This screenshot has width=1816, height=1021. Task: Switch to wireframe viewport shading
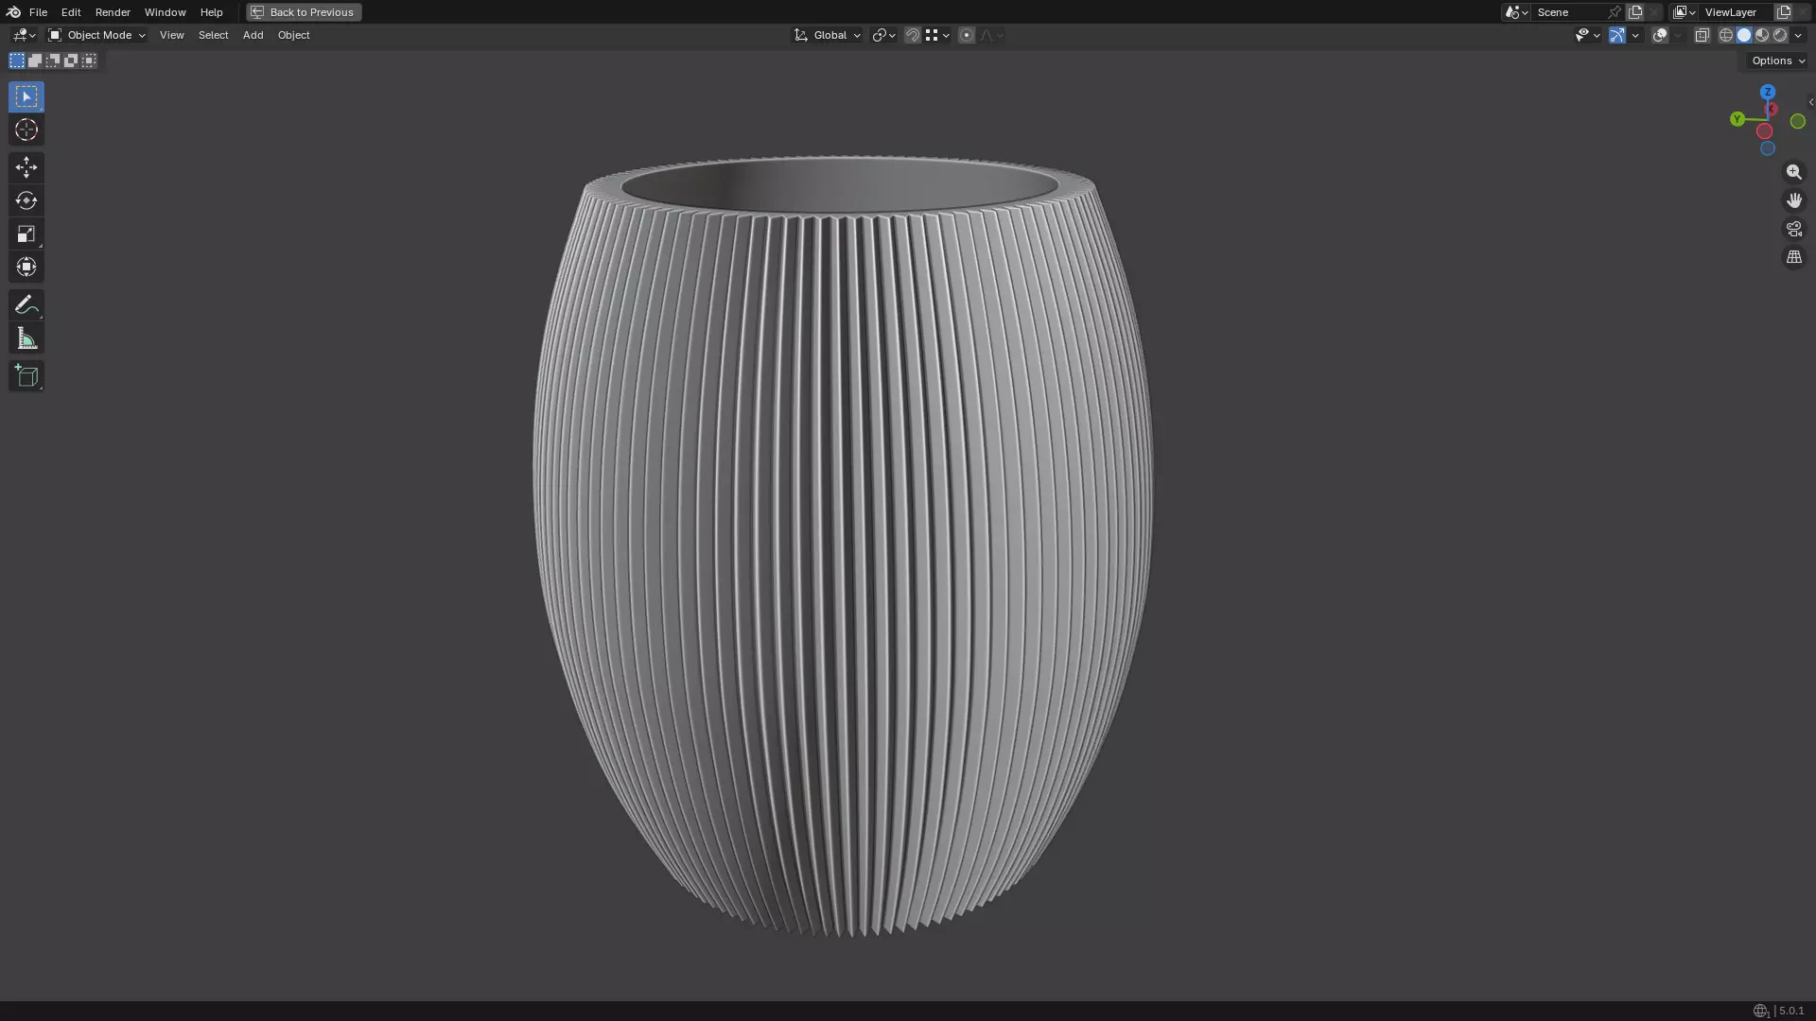pyautogui.click(x=1725, y=35)
